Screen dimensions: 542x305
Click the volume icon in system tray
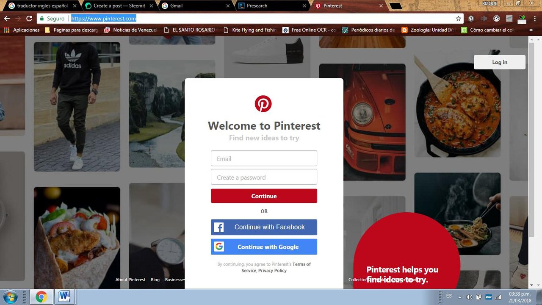469,297
